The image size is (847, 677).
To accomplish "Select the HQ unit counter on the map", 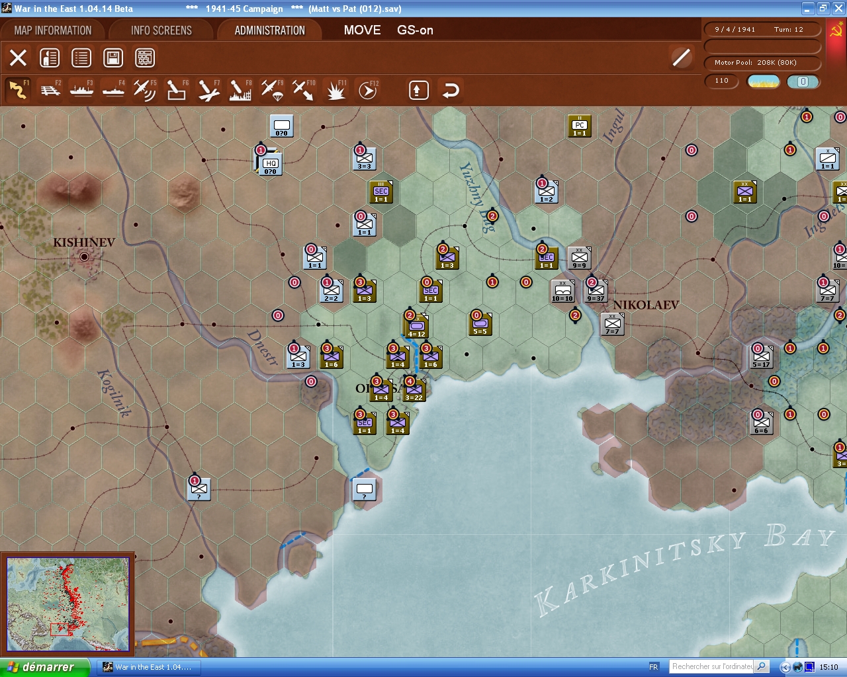I will pyautogui.click(x=271, y=163).
